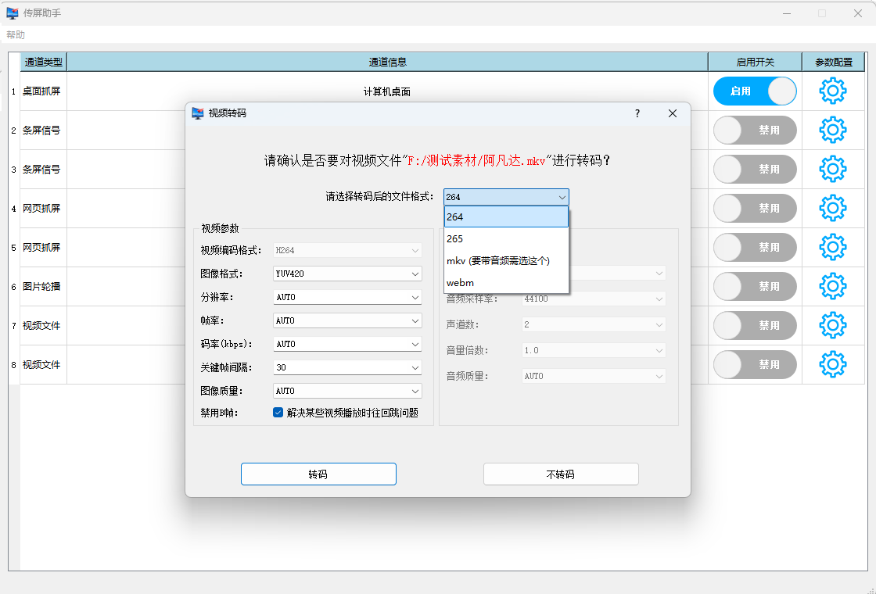Open the 帮助 menu
The height and width of the screenshot is (594, 876).
pyautogui.click(x=16, y=34)
